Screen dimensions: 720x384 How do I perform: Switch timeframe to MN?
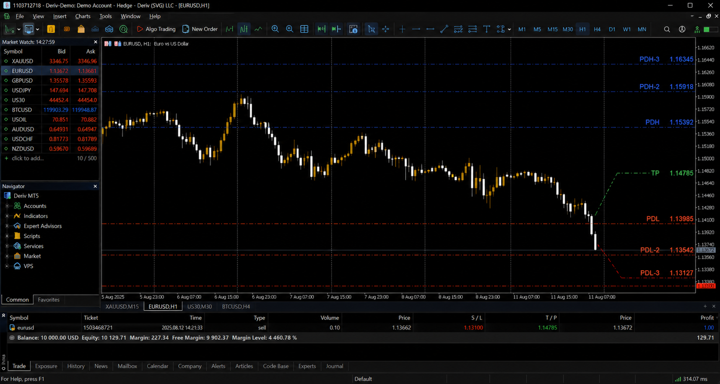[642, 29]
